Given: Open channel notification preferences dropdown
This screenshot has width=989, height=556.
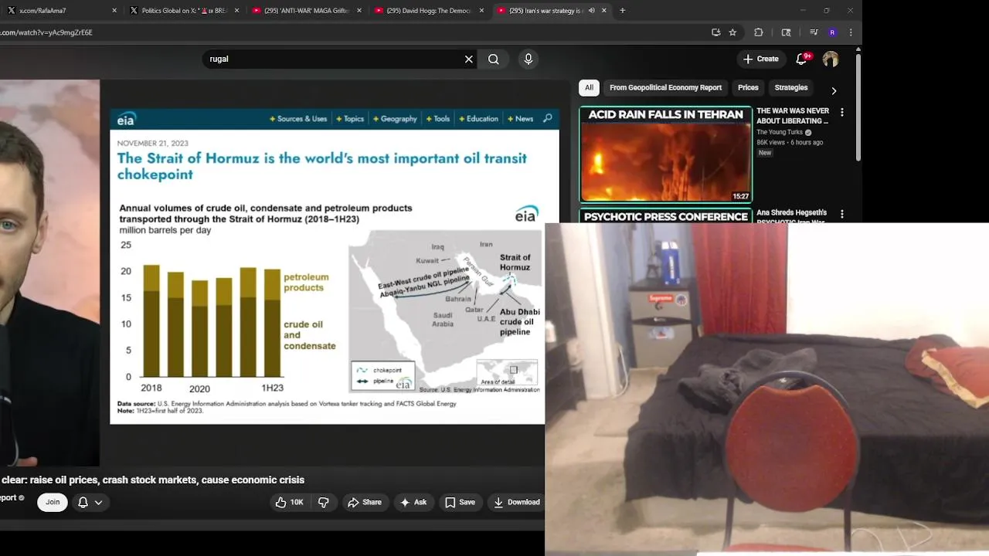Looking at the screenshot, I should tap(90, 502).
